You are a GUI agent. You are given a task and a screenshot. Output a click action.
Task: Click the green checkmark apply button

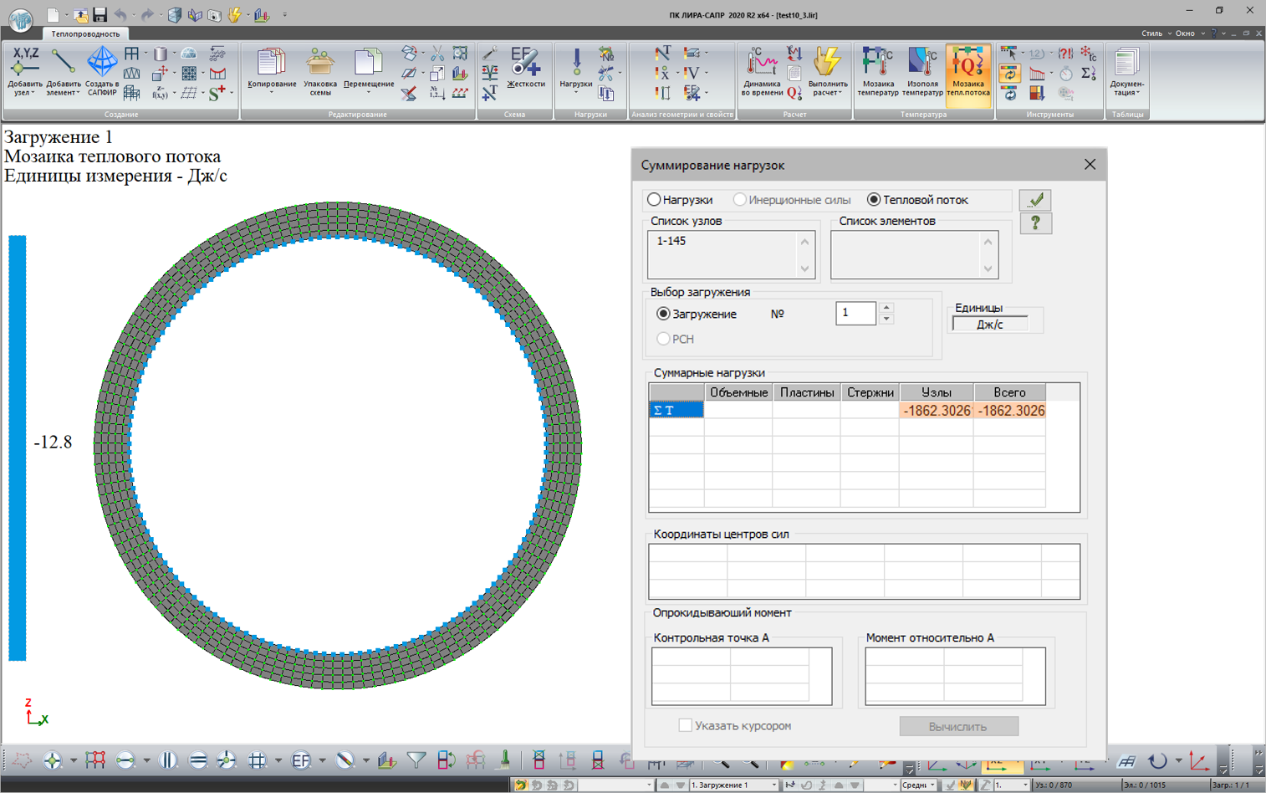(1035, 200)
